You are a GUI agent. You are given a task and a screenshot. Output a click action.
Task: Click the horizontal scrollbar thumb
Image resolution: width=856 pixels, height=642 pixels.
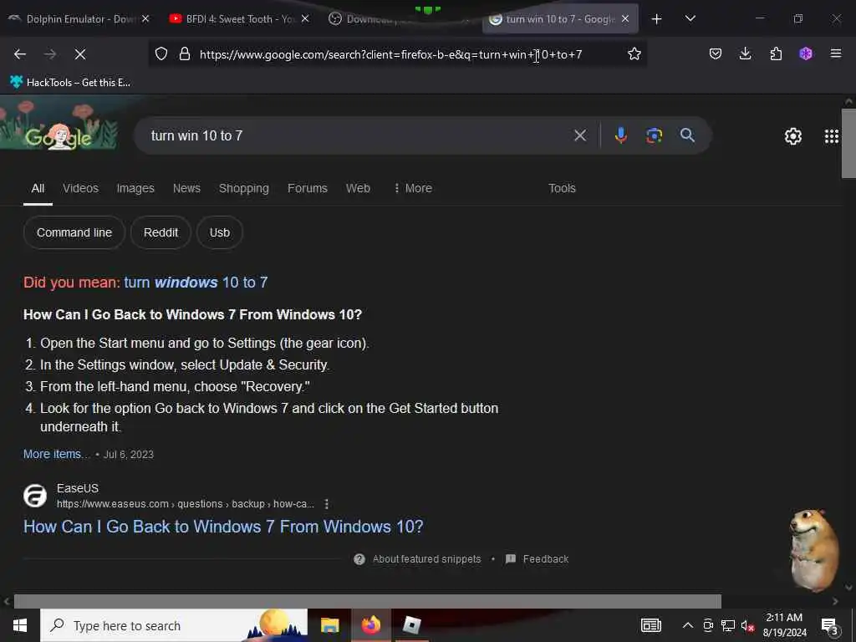[x=368, y=601]
